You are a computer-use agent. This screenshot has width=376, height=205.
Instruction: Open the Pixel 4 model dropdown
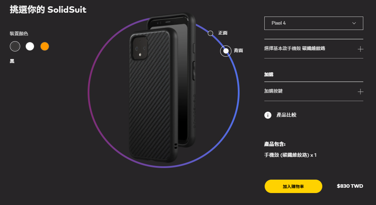pos(314,23)
